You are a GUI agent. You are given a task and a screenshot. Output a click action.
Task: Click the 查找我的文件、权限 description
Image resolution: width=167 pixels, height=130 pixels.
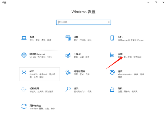[83, 91]
